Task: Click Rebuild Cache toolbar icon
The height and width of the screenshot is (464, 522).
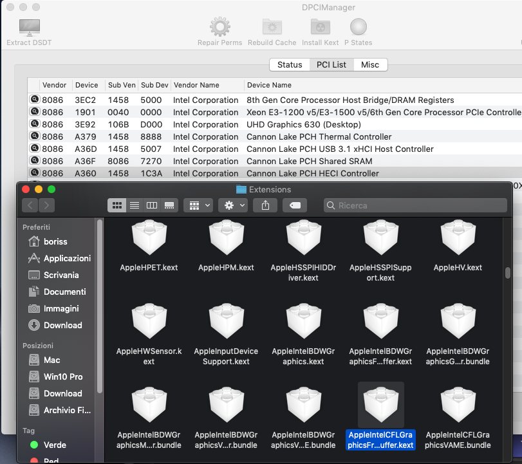Action: pyautogui.click(x=272, y=27)
